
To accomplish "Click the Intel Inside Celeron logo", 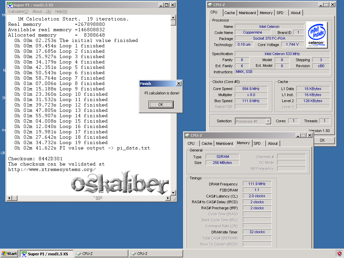I will (316, 35).
